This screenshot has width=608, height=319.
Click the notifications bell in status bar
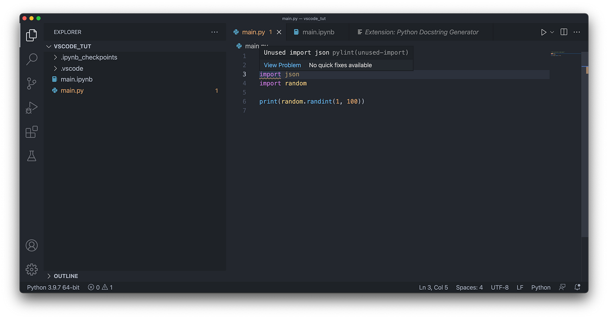[577, 287]
